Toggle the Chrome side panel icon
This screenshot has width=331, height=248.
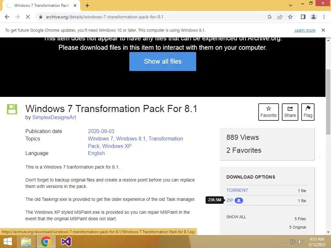(303, 17)
